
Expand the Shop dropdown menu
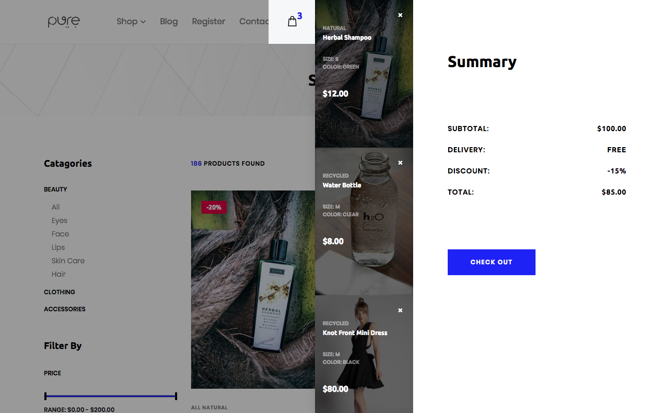tap(131, 21)
